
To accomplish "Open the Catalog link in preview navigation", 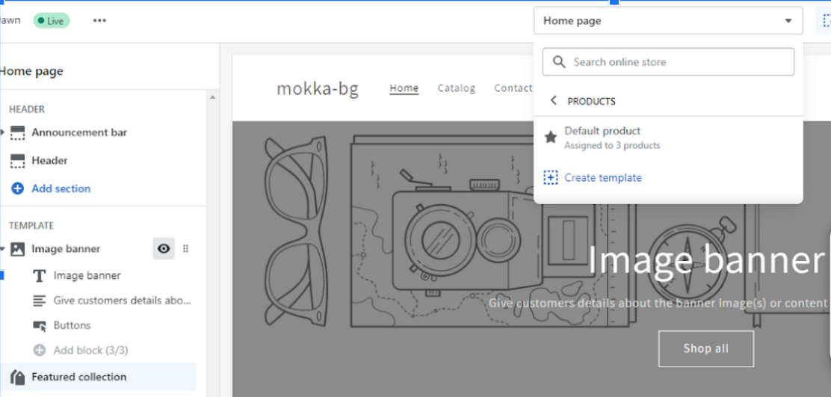I will coord(456,88).
